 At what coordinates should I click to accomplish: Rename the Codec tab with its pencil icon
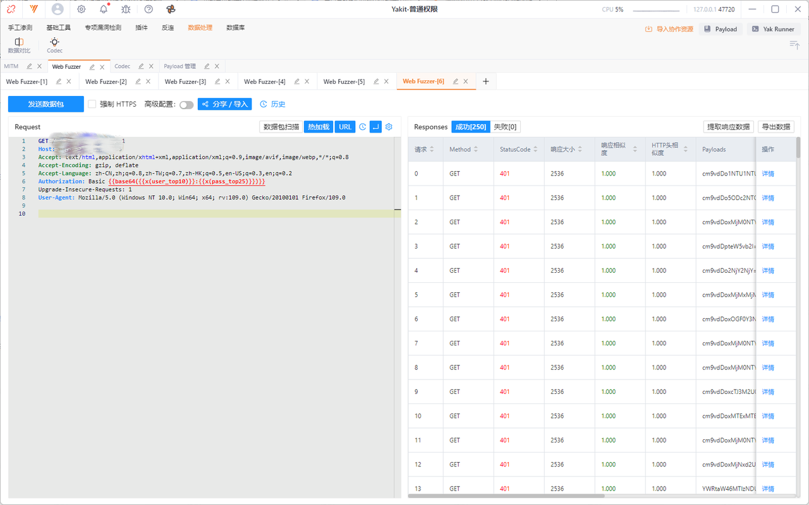(141, 66)
